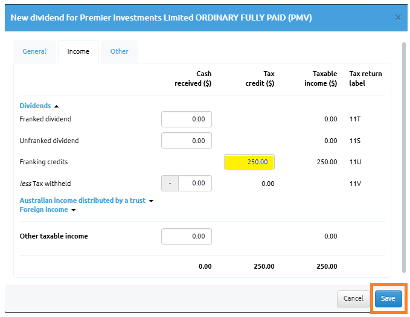This screenshot has height=317, width=410.
Task: Click the total cash received 0.00
Action: tap(205, 266)
